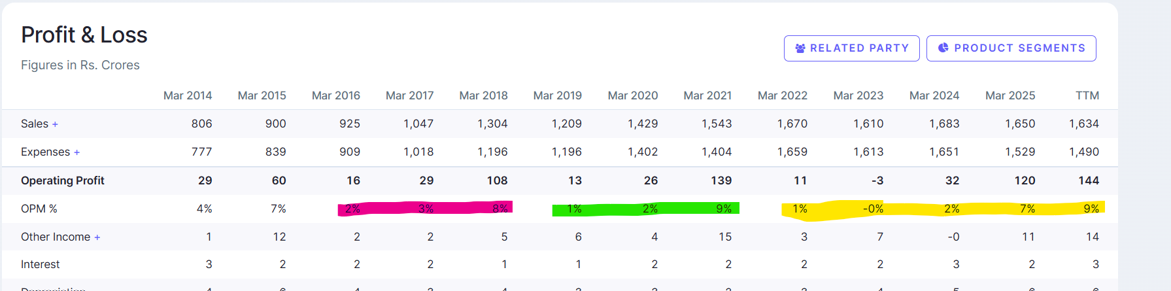Click Operating Profit value 139 for Mar 2021
This screenshot has width=1171, height=291.
[x=721, y=180]
